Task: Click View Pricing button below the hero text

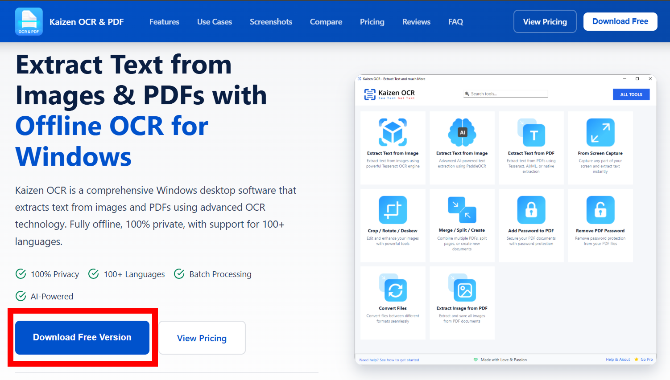Action: [x=202, y=338]
